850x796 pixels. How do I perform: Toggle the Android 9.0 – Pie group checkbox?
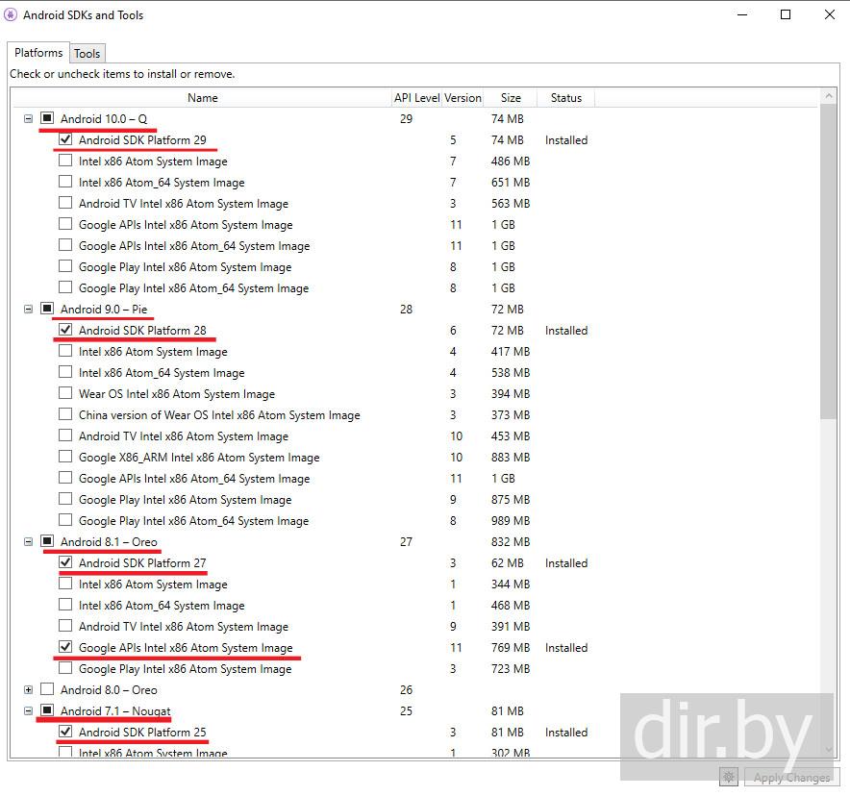[x=47, y=310]
